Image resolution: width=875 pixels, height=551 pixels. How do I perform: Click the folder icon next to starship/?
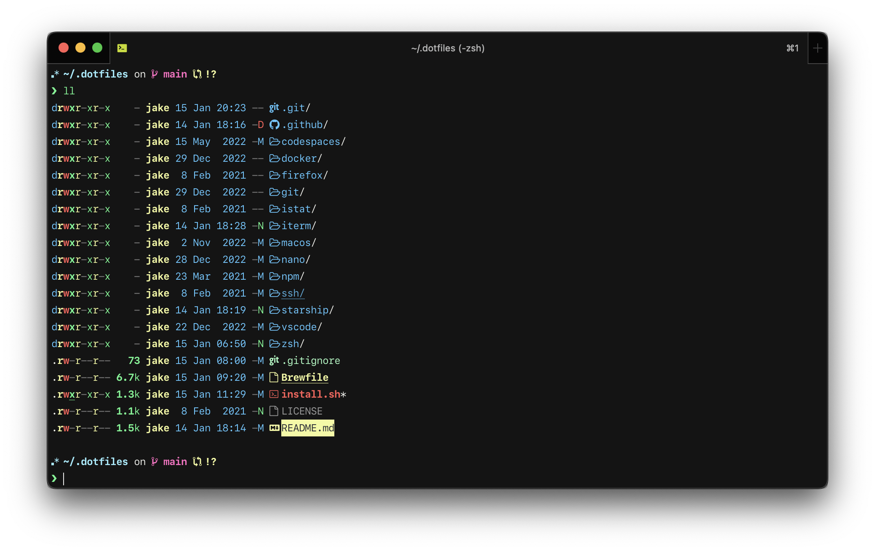click(x=275, y=310)
